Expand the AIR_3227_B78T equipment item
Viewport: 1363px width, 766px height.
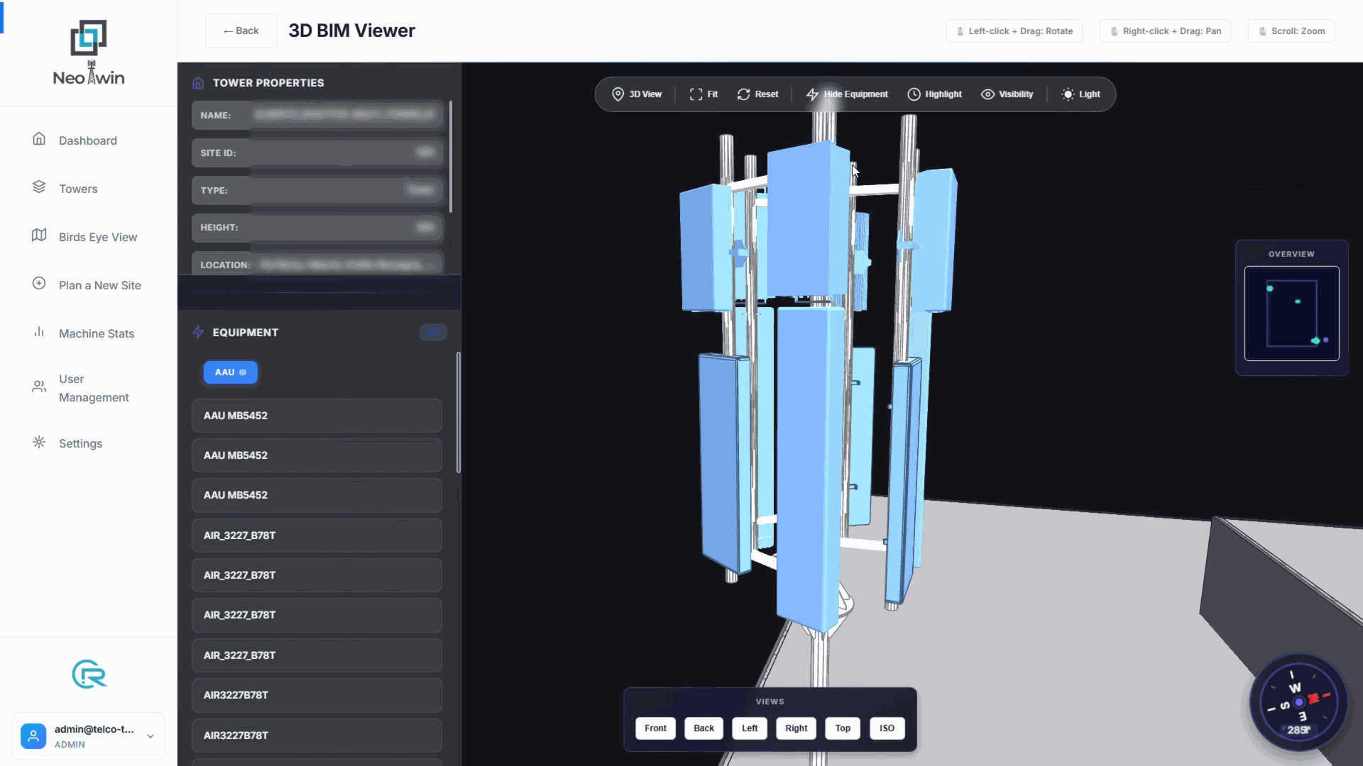[x=316, y=535]
